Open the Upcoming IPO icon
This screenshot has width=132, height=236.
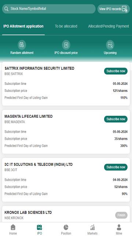(x=110, y=45)
